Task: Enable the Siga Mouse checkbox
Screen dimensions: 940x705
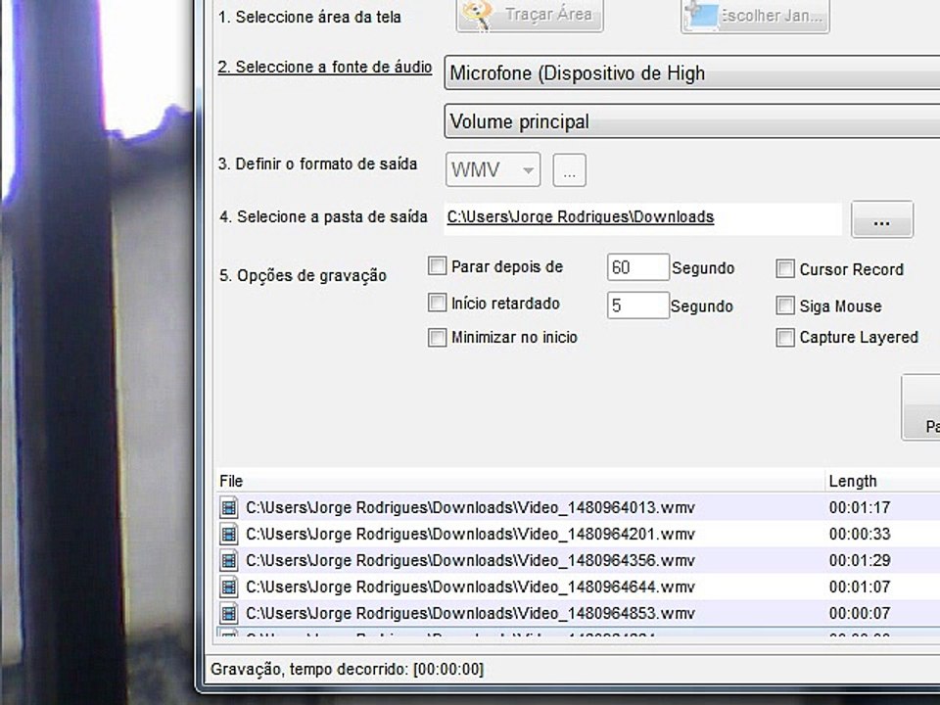Action: (785, 305)
